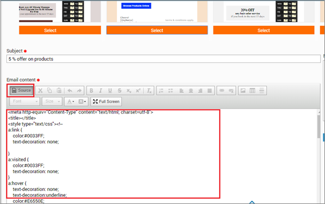Select the Browse Products Online template

(x=157, y=30)
